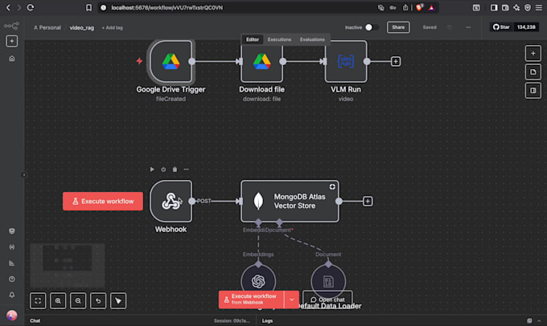Switch to the Evaluations tab
The width and height of the screenshot is (547, 326).
coord(312,39)
